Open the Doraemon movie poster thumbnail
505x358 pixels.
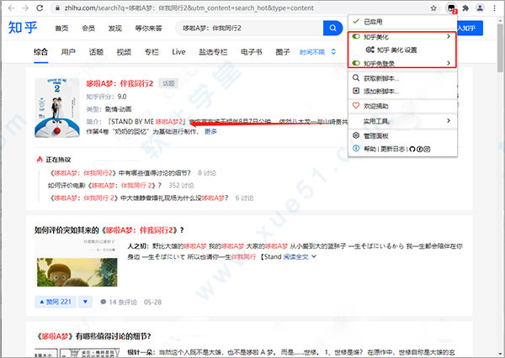57,108
